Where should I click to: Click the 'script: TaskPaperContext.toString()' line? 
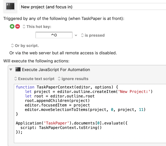coord(61,128)
